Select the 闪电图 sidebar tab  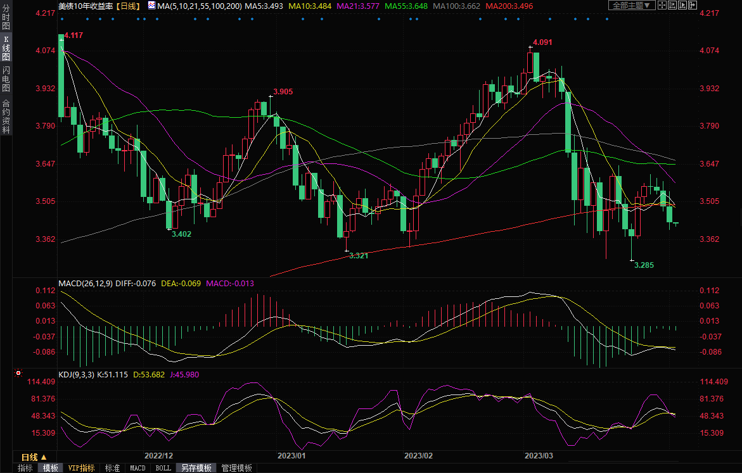[x=6, y=78]
